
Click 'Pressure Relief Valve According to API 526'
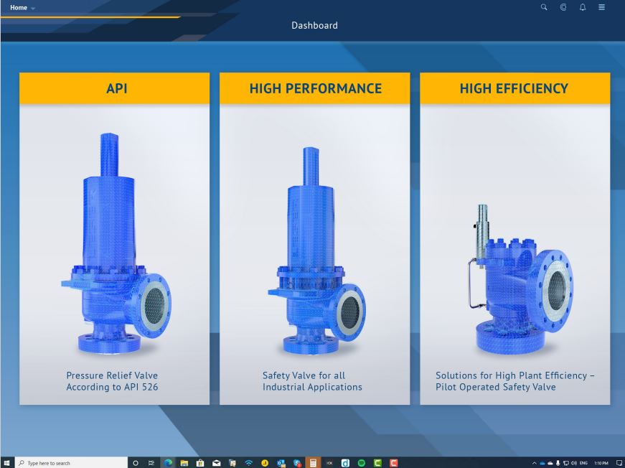(x=114, y=381)
